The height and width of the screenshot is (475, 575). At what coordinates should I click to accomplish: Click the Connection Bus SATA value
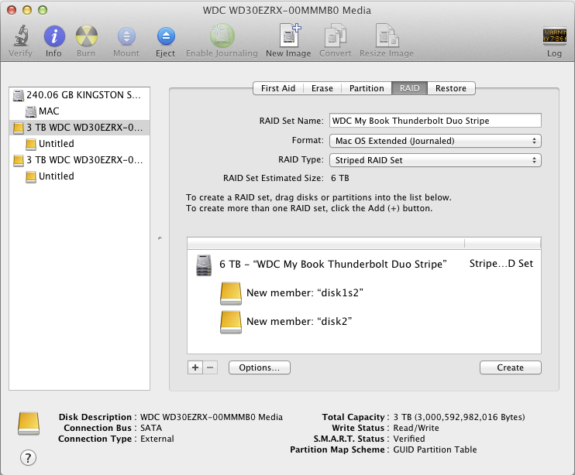151,428
